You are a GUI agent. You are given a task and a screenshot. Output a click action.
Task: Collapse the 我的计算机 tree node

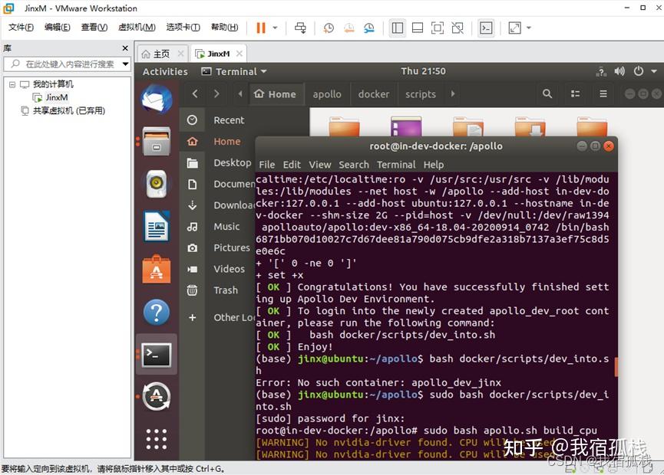(x=12, y=84)
